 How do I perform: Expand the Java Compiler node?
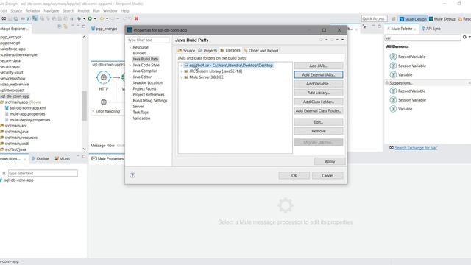[130, 71]
